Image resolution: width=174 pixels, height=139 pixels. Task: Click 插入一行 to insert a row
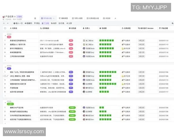point(18,23)
